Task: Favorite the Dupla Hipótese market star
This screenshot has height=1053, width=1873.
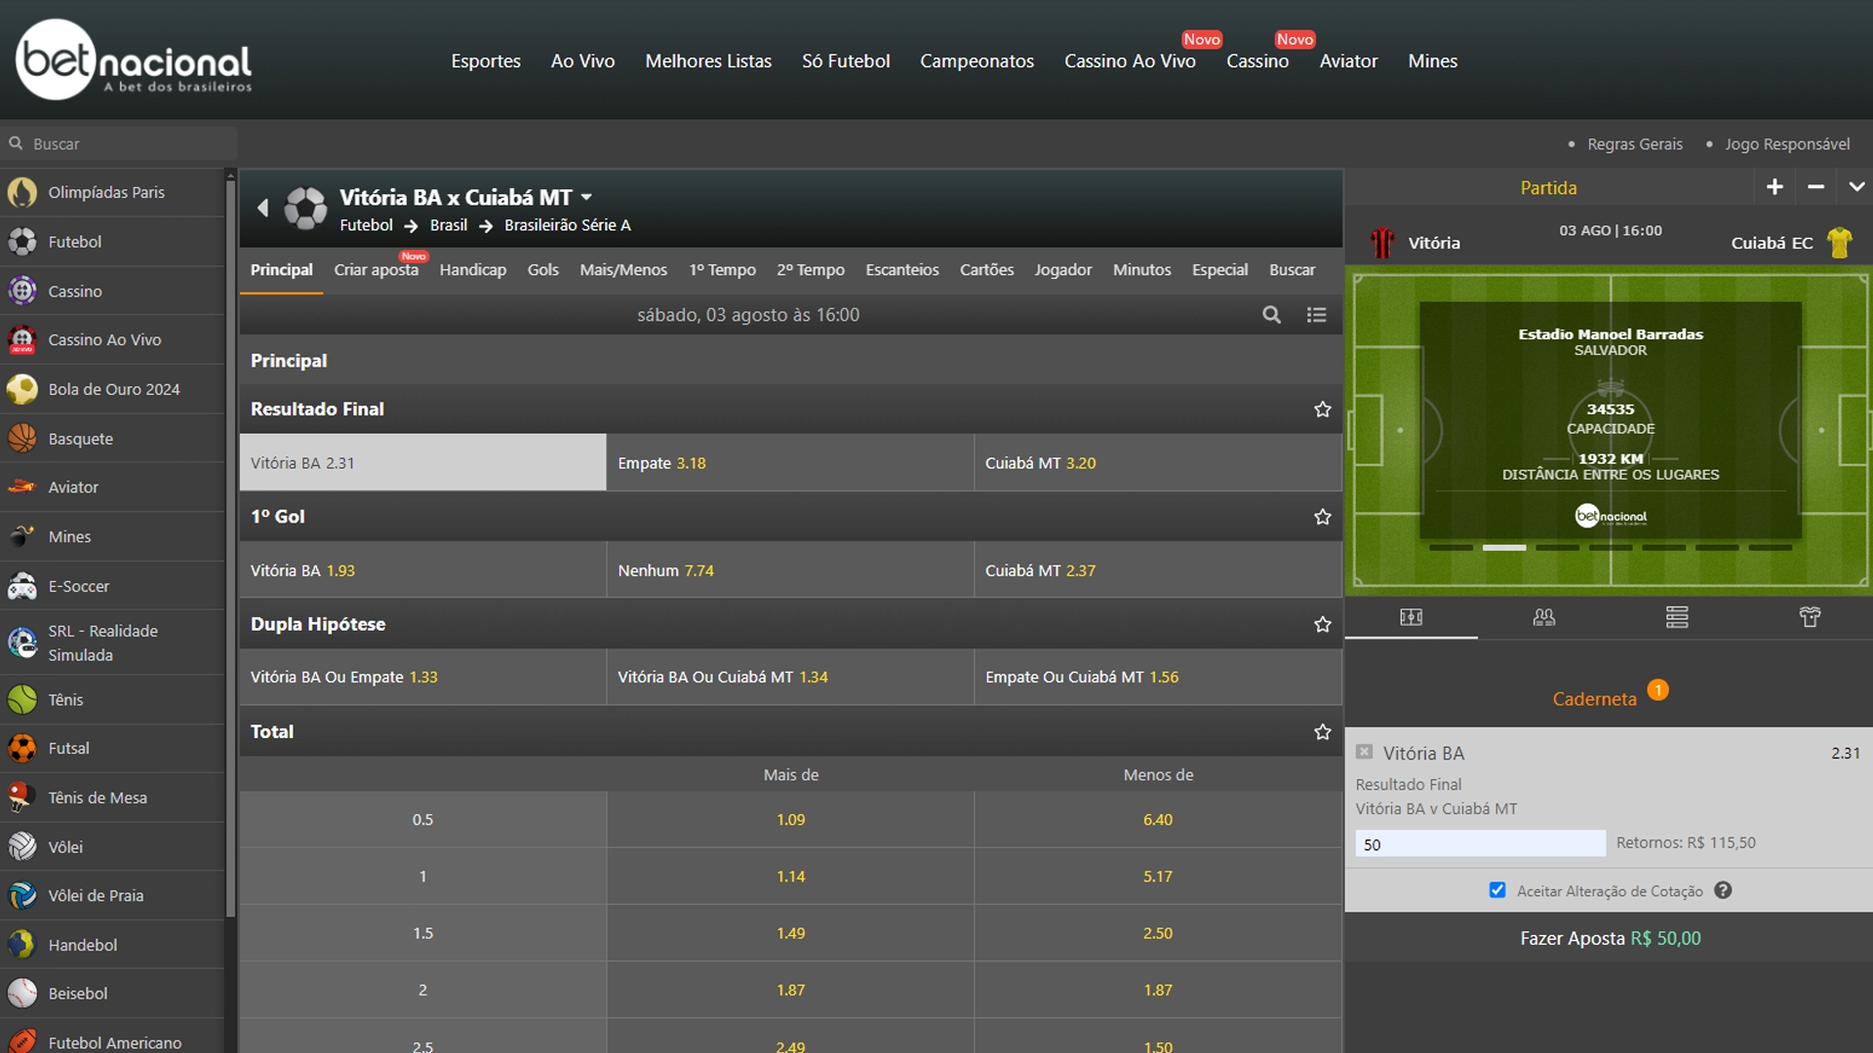Action: pos(1322,624)
